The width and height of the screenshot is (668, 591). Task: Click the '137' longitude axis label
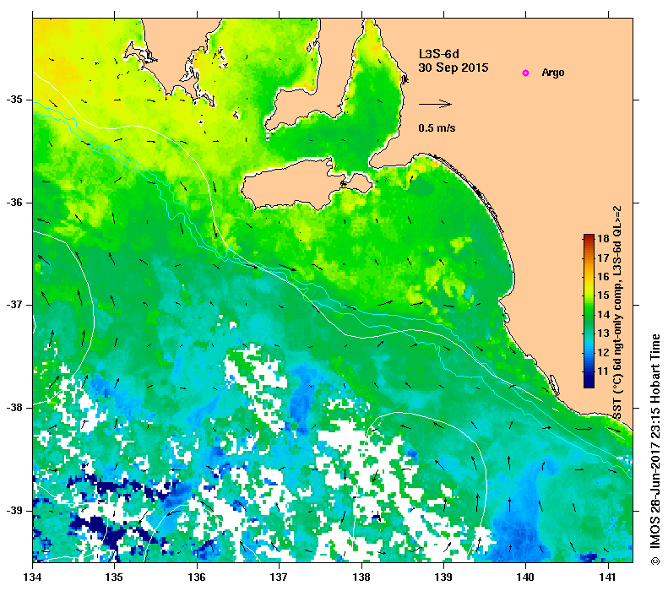coord(279,577)
